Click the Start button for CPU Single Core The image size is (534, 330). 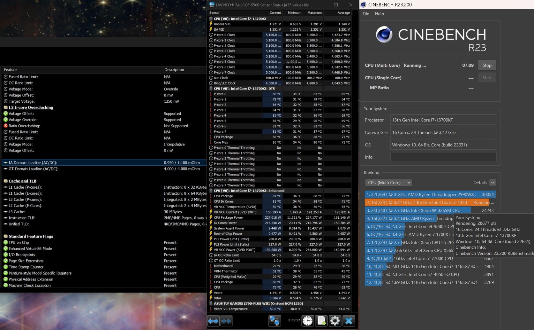tap(487, 78)
